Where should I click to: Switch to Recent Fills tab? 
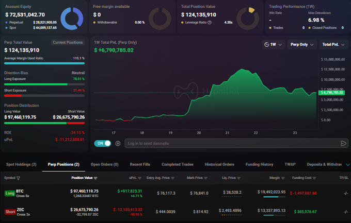[140, 164]
